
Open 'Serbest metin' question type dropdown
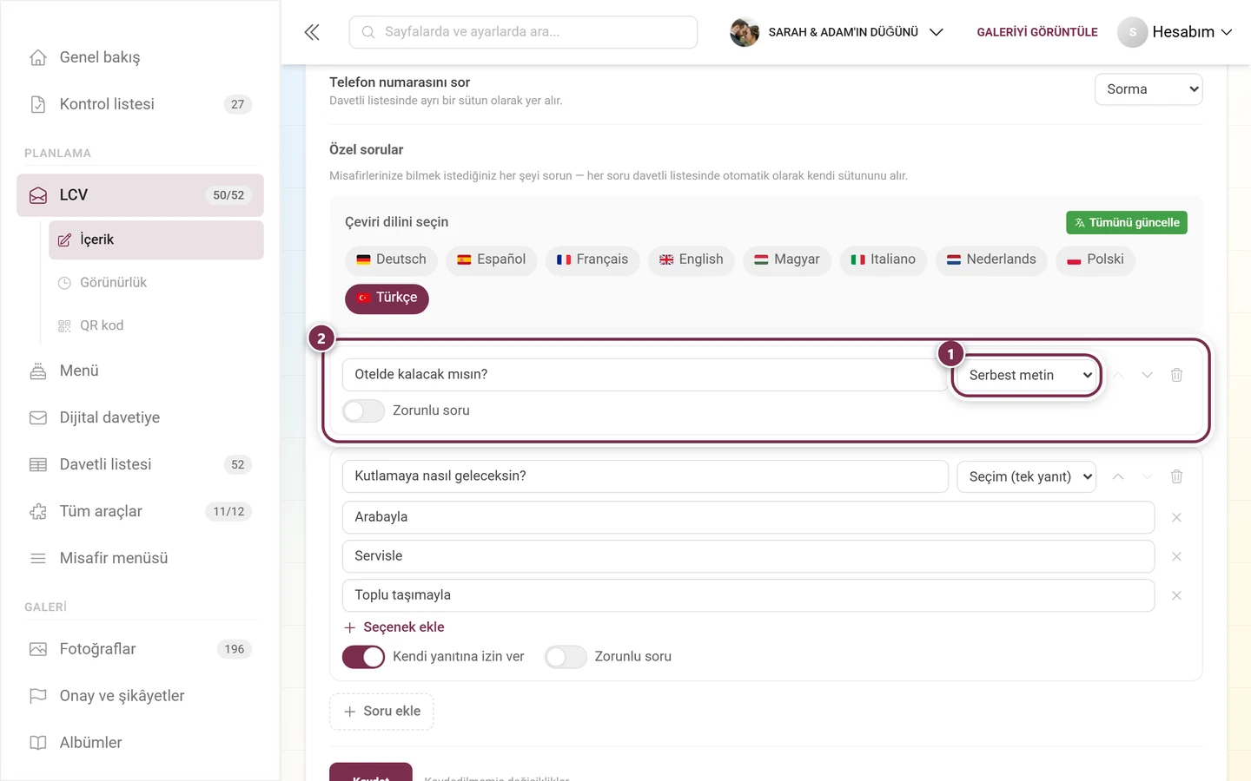click(x=1027, y=375)
